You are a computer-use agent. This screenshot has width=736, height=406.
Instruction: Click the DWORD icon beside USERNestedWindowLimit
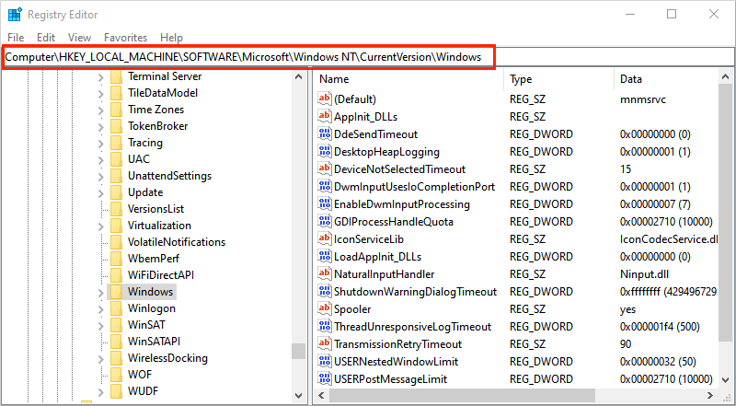(325, 362)
